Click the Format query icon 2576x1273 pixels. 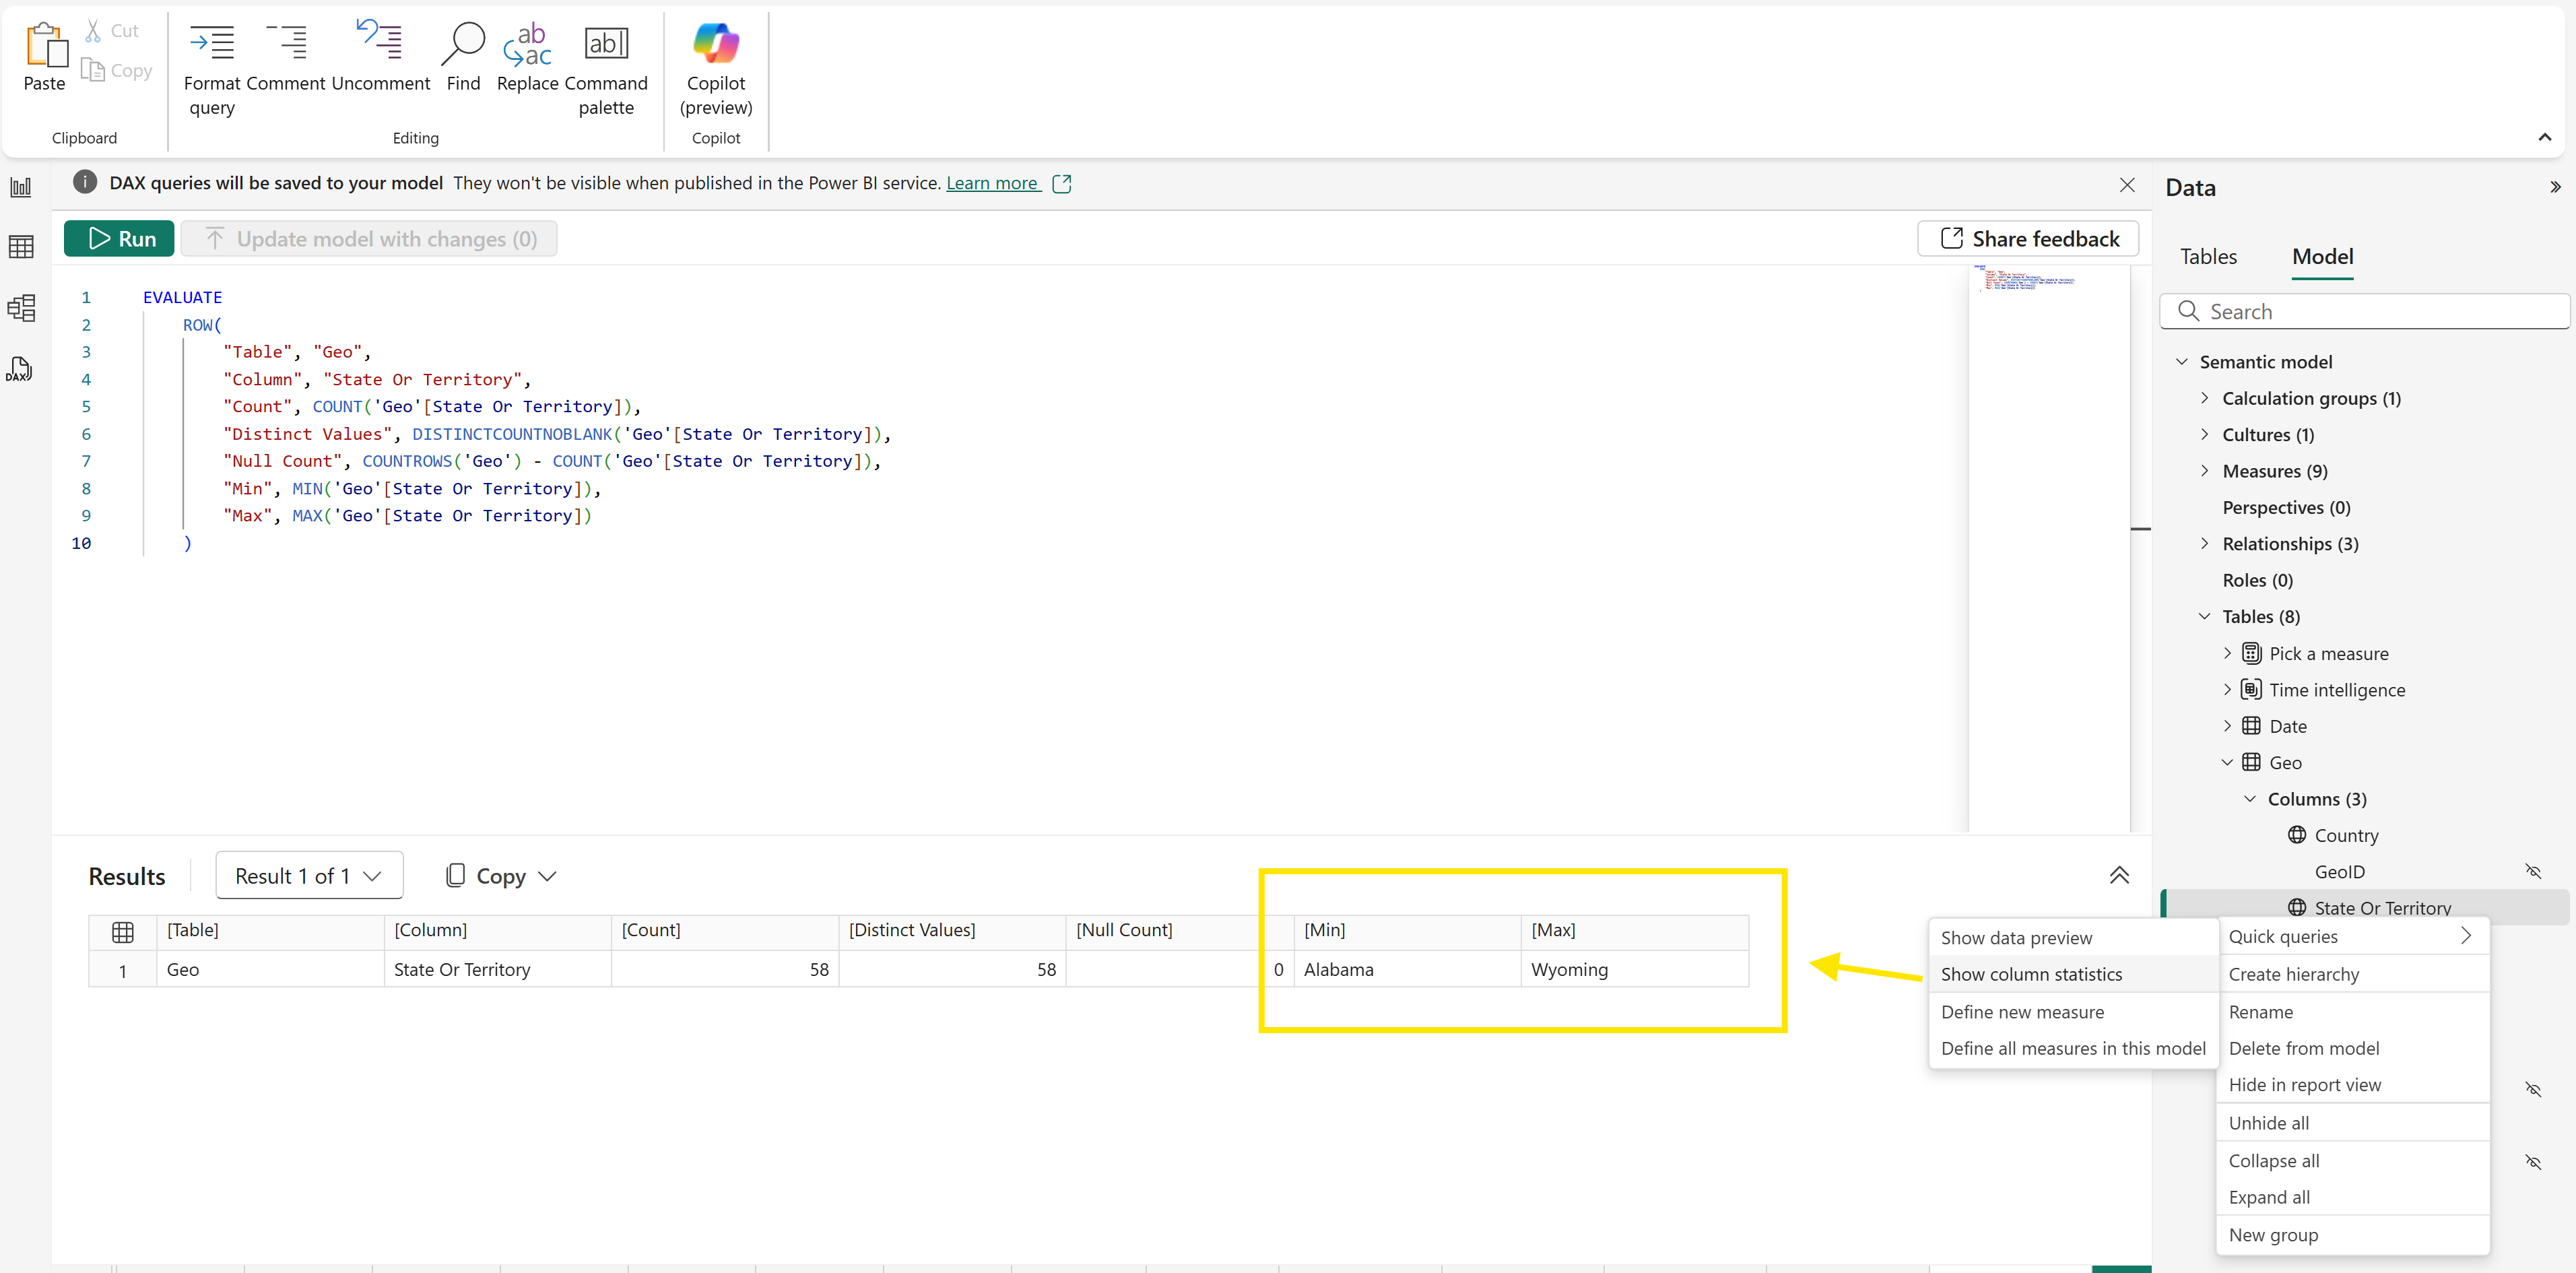[211, 44]
